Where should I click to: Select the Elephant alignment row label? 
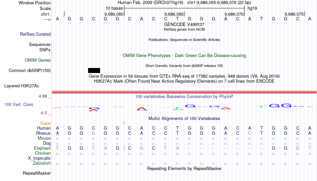coord(42,148)
